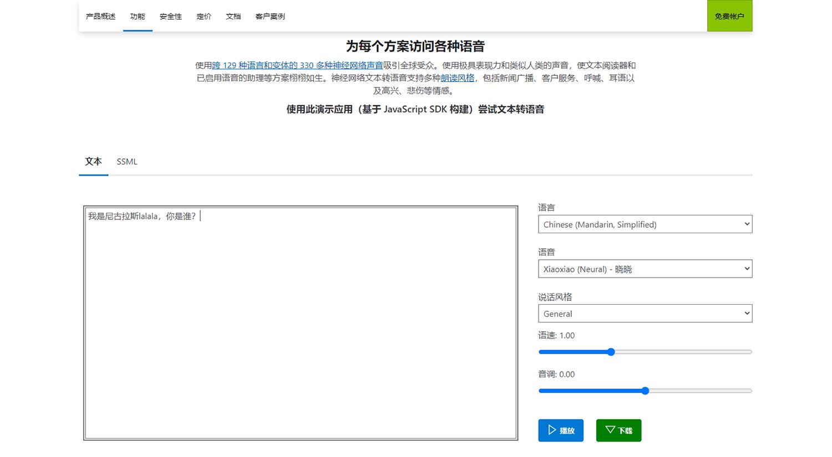Open the 语言 language dropdown
The width and height of the screenshot is (832, 457).
tap(645, 224)
